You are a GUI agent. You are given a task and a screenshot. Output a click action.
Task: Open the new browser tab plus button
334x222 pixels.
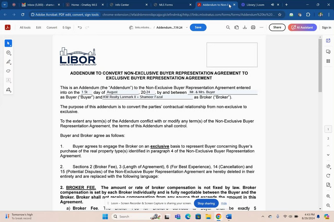tap(286, 5)
